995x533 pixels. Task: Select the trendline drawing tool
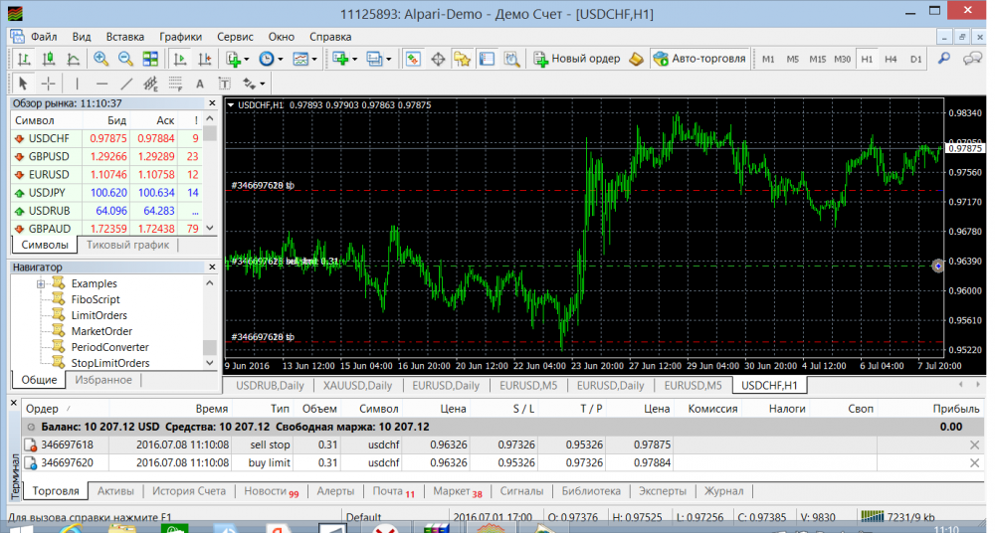(126, 84)
